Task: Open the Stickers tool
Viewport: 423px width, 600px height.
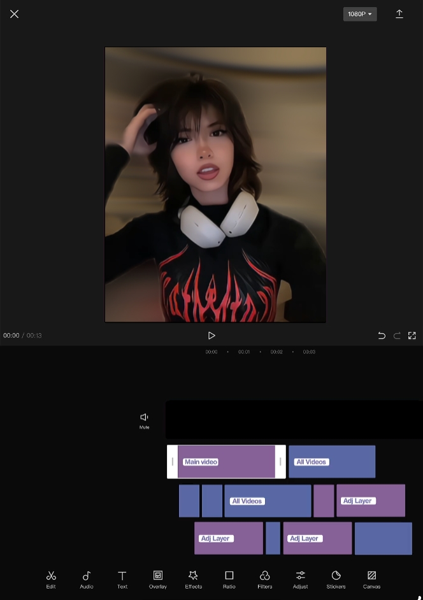Action: point(336,578)
